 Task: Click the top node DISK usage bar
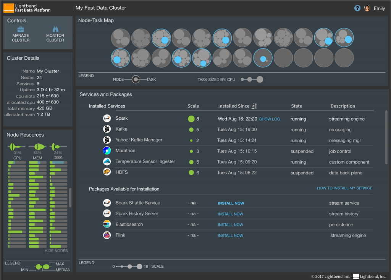point(58,163)
